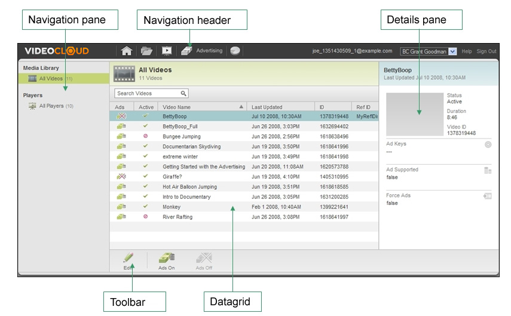
Task: Click the MyRefID cell for BettyBoop
Action: 367,116
